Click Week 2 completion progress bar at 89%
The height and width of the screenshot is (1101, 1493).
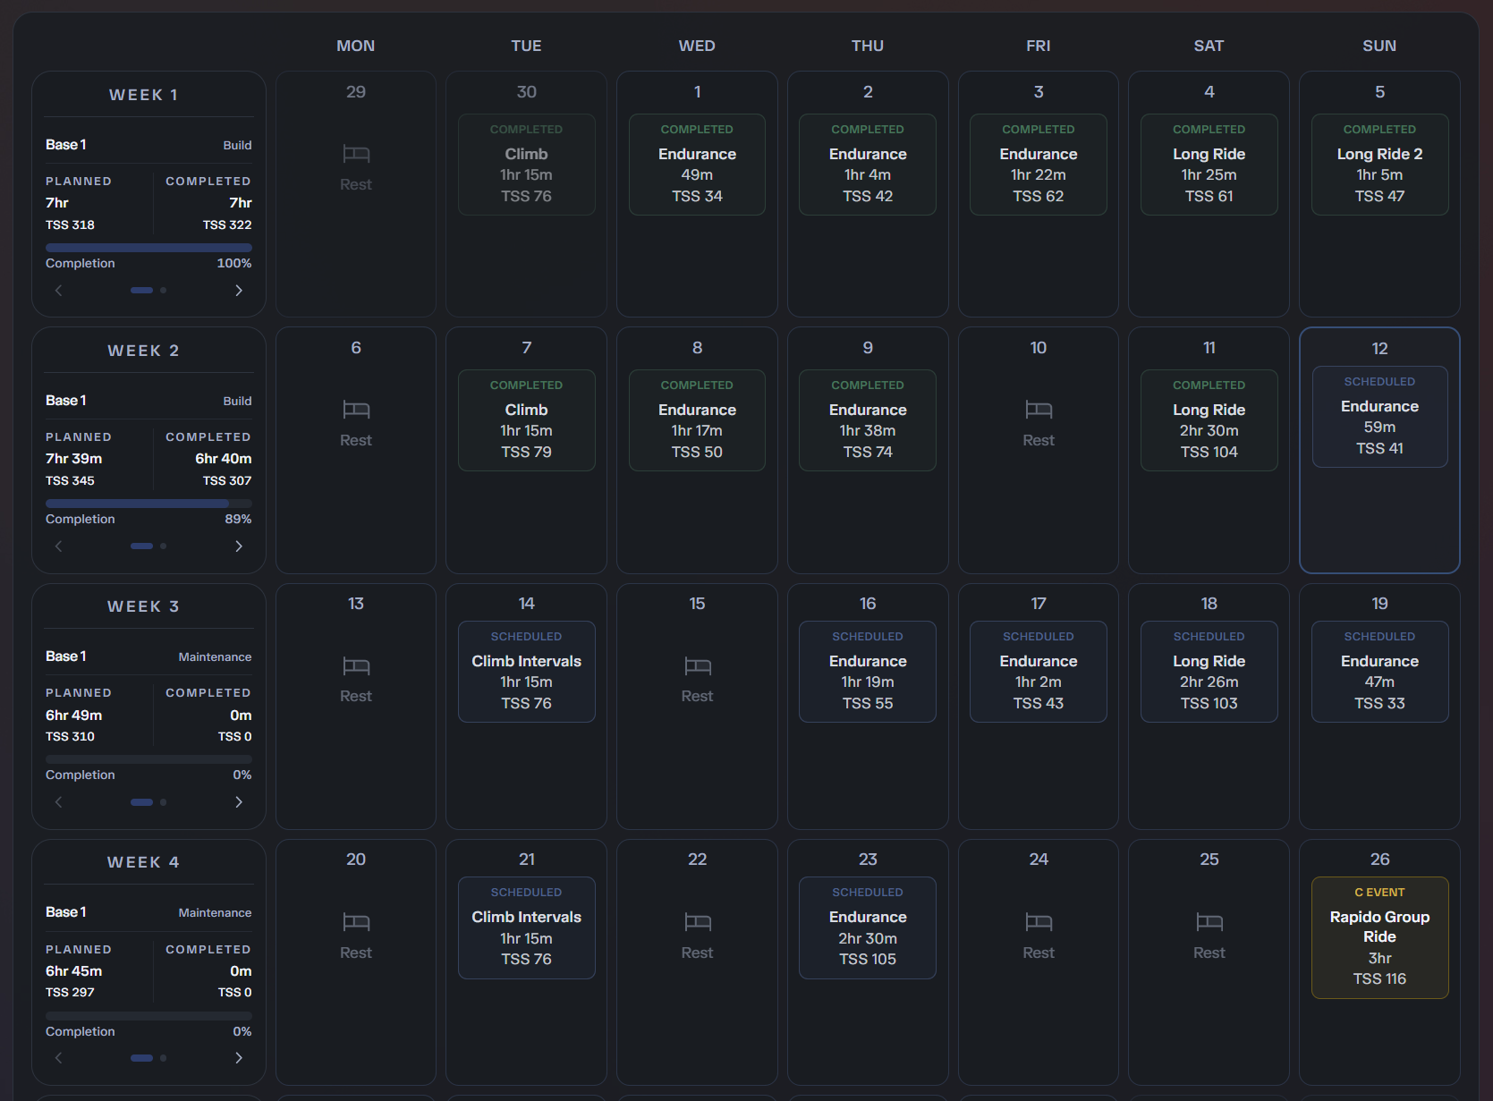pyautogui.click(x=148, y=504)
